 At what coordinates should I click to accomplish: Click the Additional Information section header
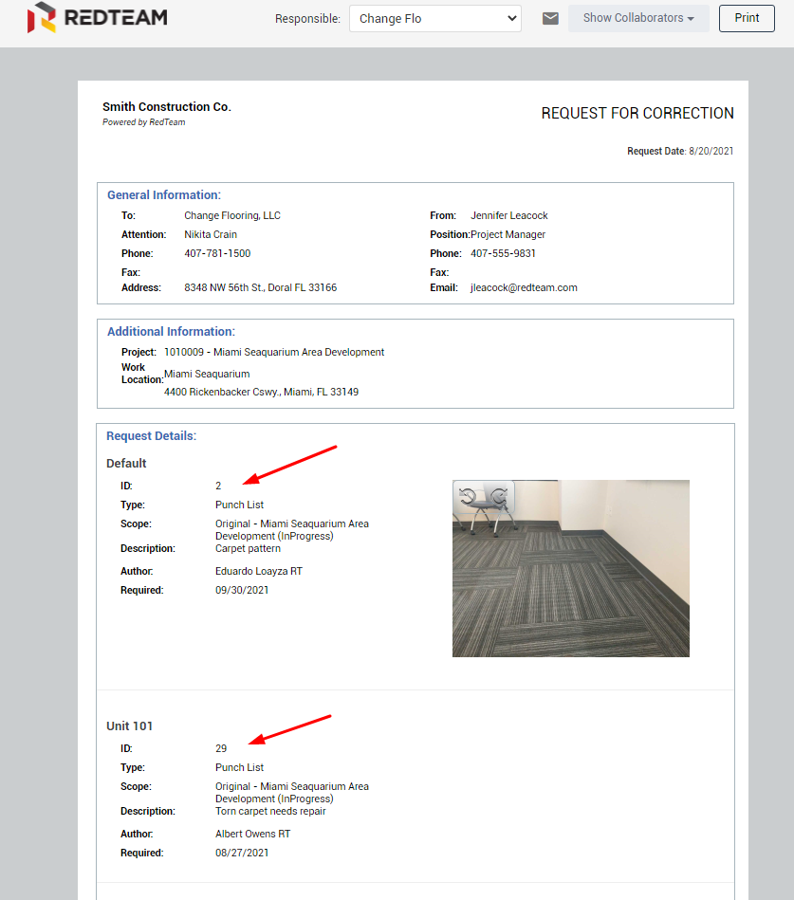[171, 331]
